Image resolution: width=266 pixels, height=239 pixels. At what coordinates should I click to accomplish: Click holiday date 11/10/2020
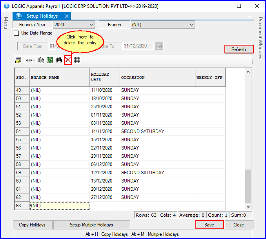pyautogui.click(x=105, y=90)
